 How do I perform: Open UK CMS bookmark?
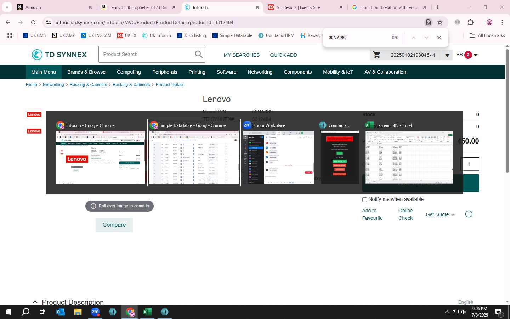[34, 35]
